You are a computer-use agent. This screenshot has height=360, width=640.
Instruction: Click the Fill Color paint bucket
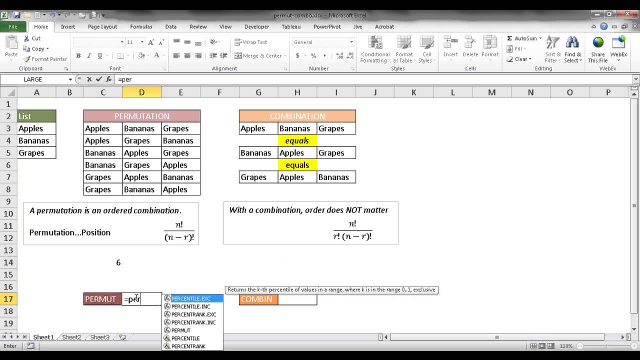click(x=141, y=56)
